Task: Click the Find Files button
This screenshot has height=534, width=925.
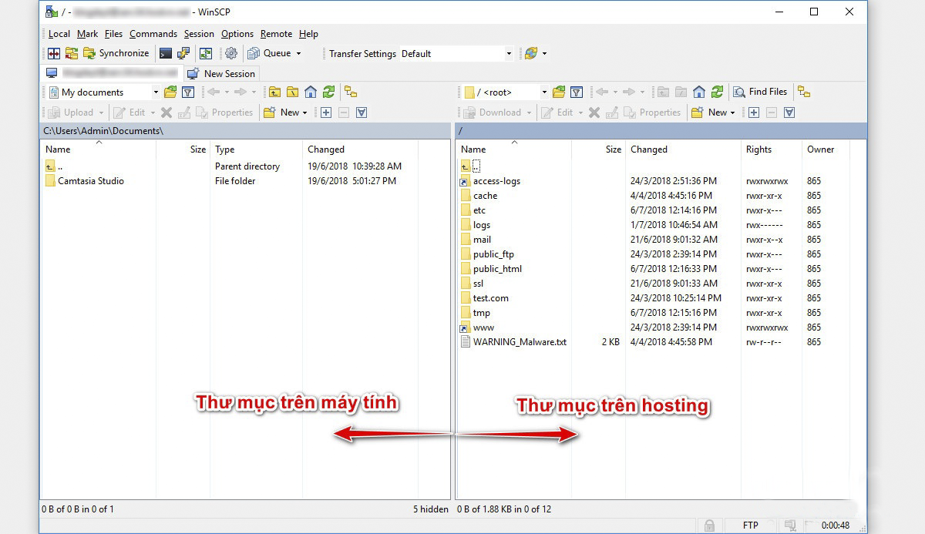Action: [x=760, y=92]
